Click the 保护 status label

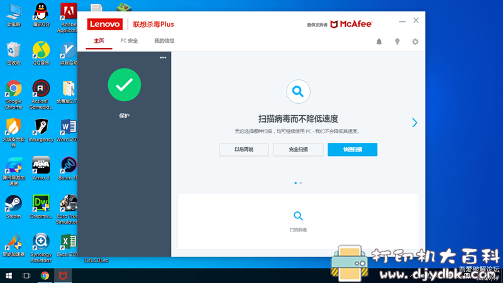pyautogui.click(x=124, y=116)
